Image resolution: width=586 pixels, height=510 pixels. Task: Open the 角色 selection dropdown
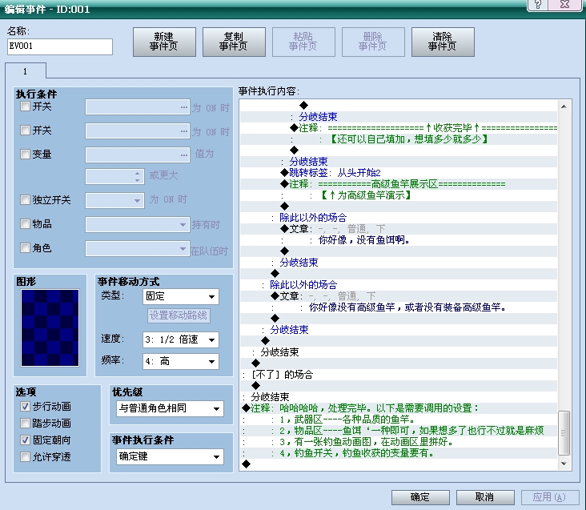tap(138, 248)
